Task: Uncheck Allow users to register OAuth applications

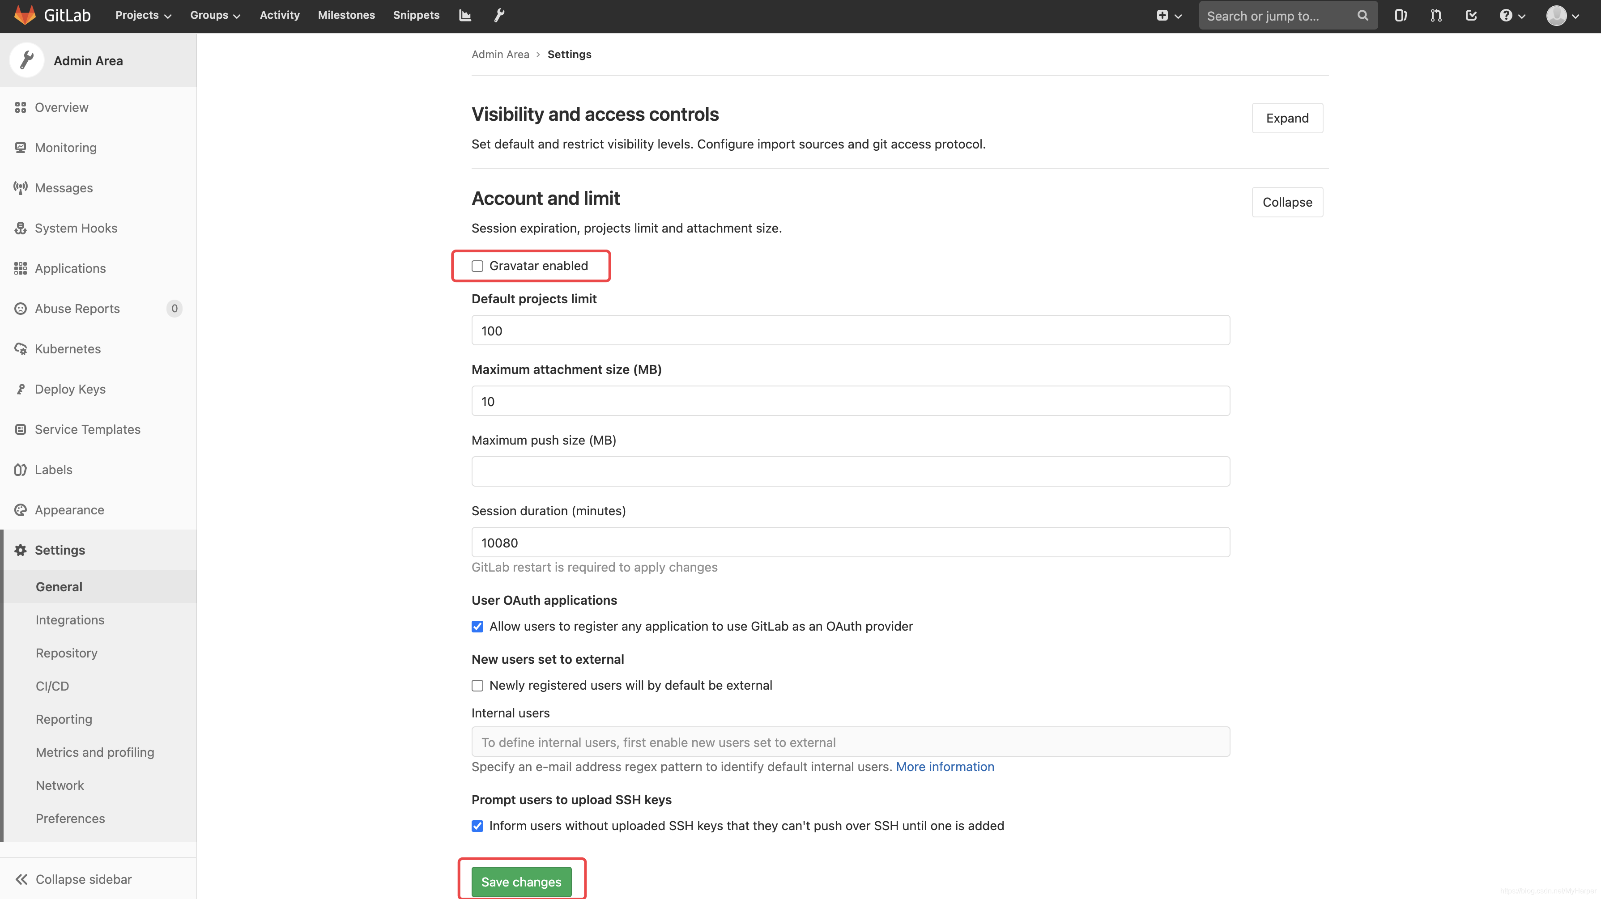Action: click(477, 626)
